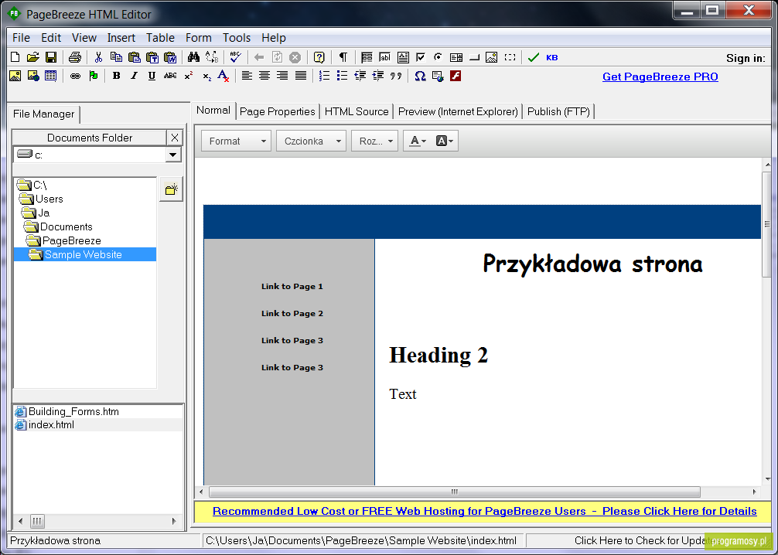Screen dimensions: 778x555
Task: Insert a special character (Omega icon)
Action: coord(420,76)
